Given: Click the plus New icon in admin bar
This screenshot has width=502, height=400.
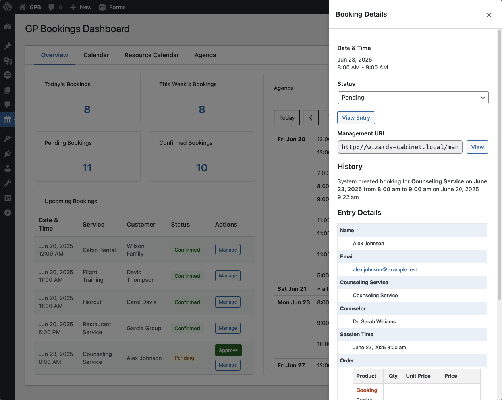Looking at the screenshot, I should [x=73, y=7].
